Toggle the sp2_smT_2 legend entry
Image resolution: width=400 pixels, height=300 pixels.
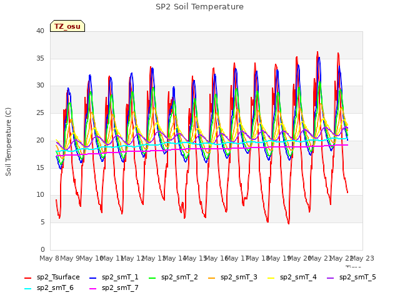tap(174, 277)
